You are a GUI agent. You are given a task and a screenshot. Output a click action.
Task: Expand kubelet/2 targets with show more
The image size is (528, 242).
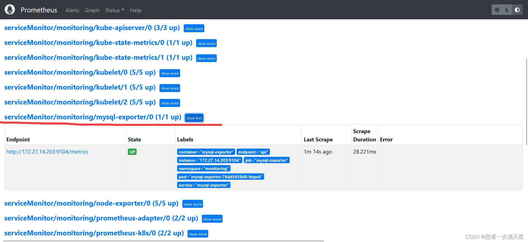point(170,103)
